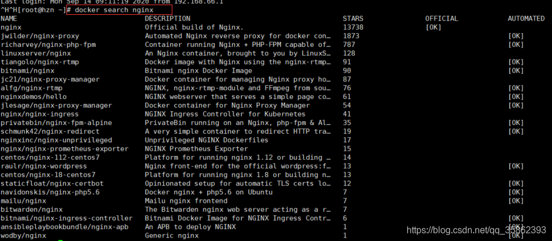Click 'An APB to deploy NGINX' description
552x241 pixels.
coord(191,227)
